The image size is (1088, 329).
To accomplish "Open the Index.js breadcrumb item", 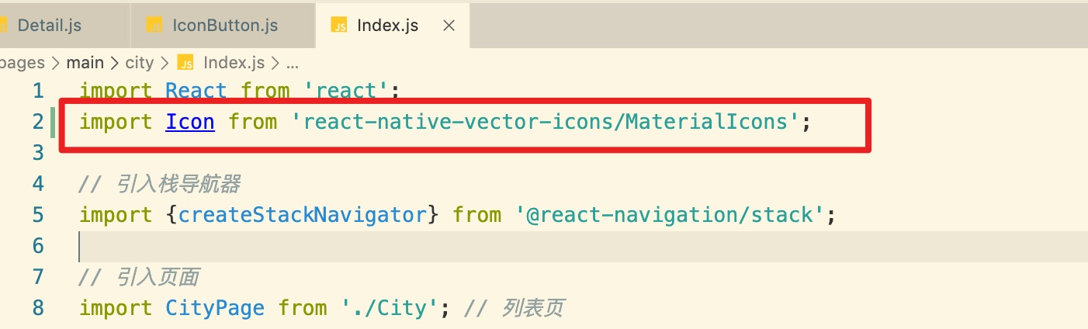I will [234, 63].
